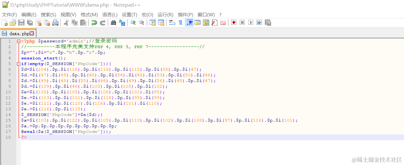Collapse the fold marker on line 1
404x165 pixels.
(x=19, y=41)
